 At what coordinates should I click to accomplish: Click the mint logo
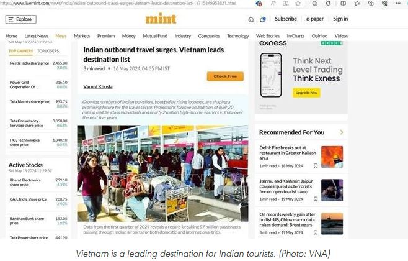click(x=161, y=19)
